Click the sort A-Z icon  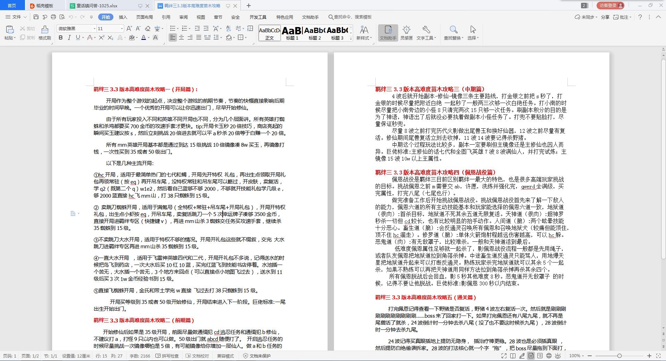pos(228,28)
